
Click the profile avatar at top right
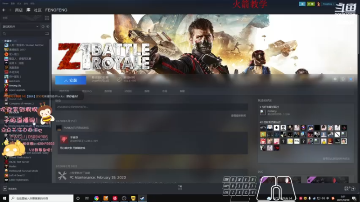point(319,4)
